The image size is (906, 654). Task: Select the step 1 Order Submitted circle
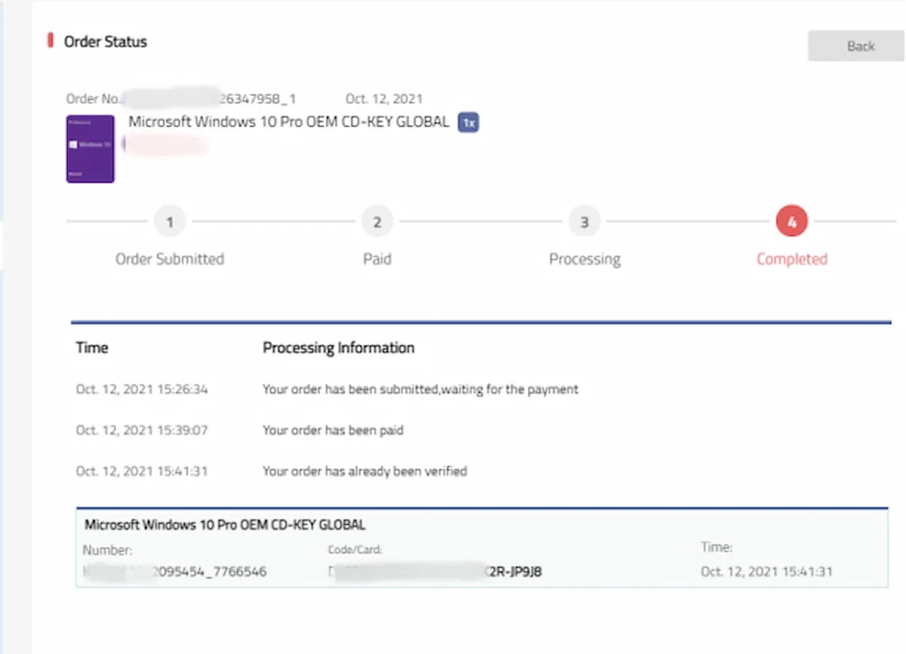170,221
